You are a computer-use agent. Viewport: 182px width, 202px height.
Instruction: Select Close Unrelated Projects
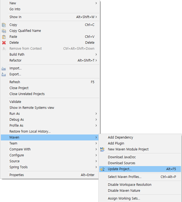click(x=50, y=94)
